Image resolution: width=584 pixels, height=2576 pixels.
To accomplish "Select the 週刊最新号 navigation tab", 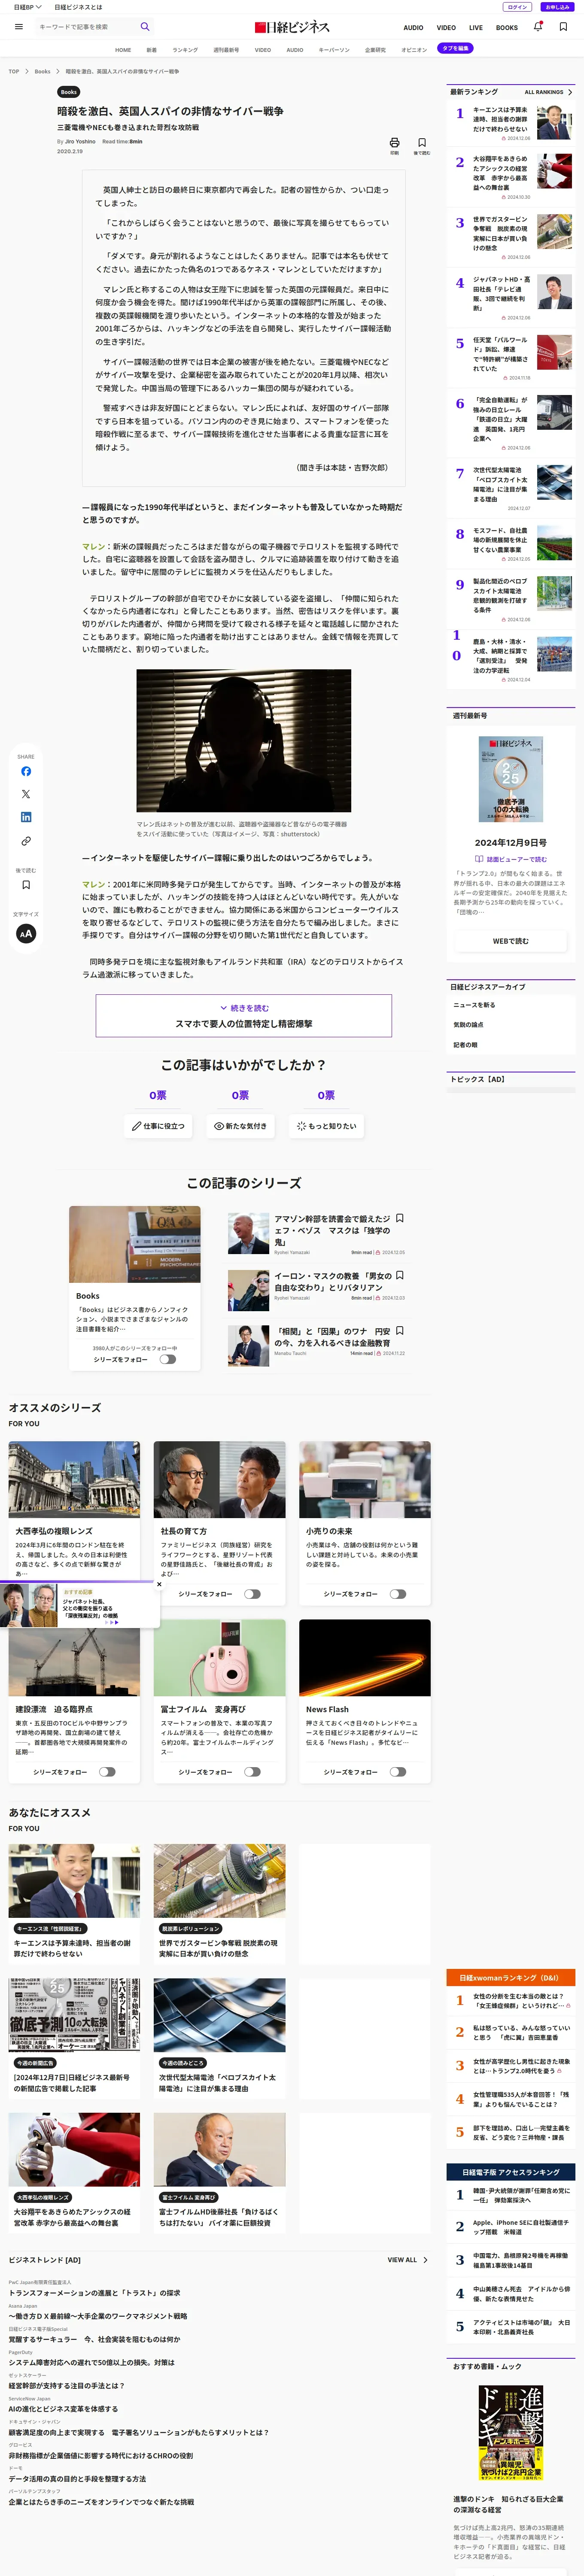I will tap(226, 49).
